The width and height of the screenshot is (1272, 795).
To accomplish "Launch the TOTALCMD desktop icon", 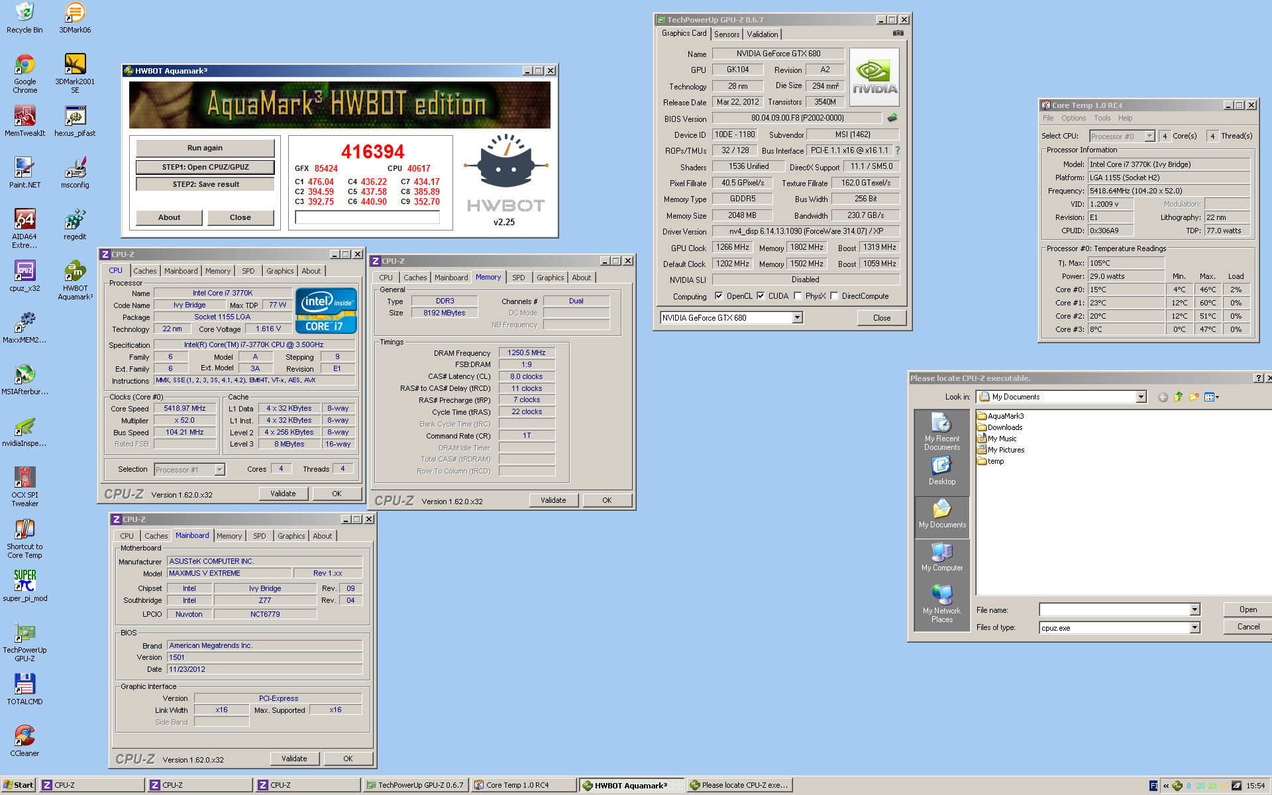I will [x=25, y=690].
